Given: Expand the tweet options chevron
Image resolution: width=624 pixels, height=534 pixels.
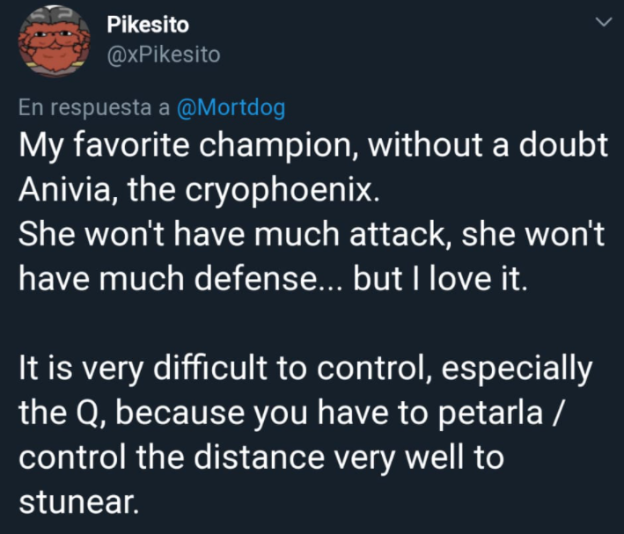Looking at the screenshot, I should (x=604, y=22).
